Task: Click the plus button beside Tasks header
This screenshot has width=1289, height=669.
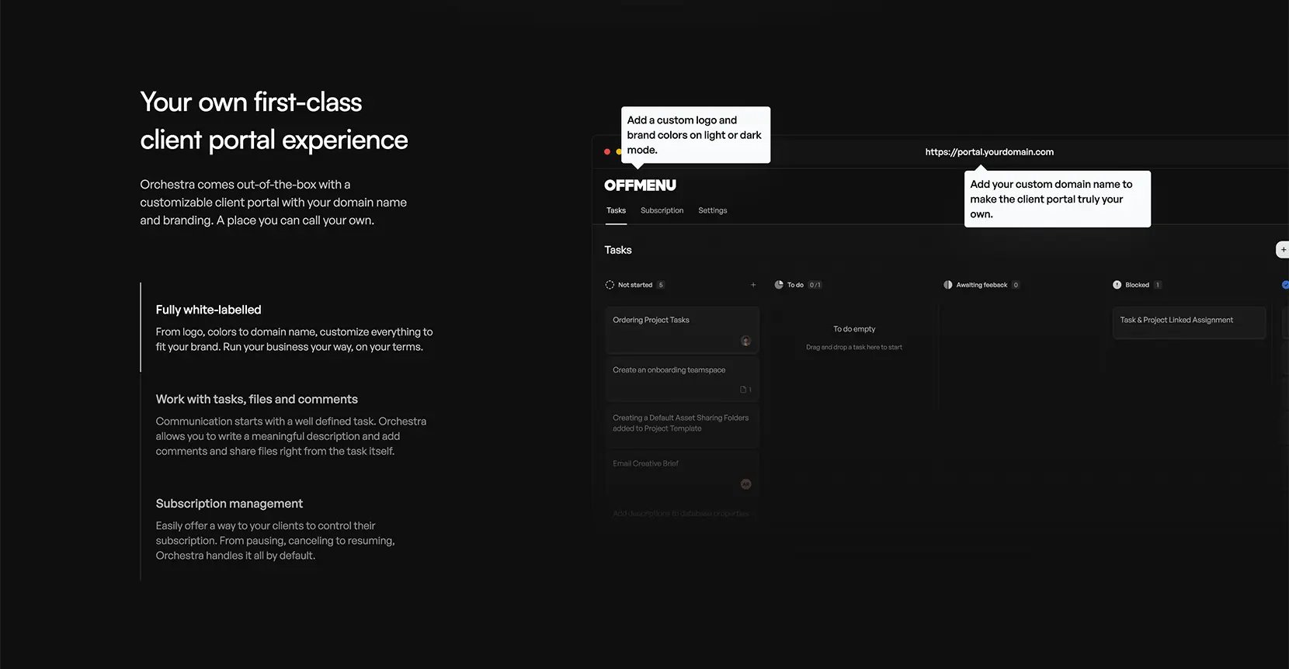Action: [x=1282, y=250]
